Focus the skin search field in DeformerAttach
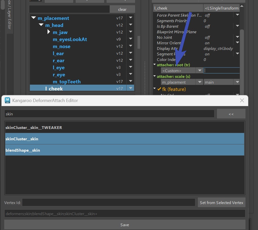Viewport: 258px width, 230px height. tap(109, 114)
